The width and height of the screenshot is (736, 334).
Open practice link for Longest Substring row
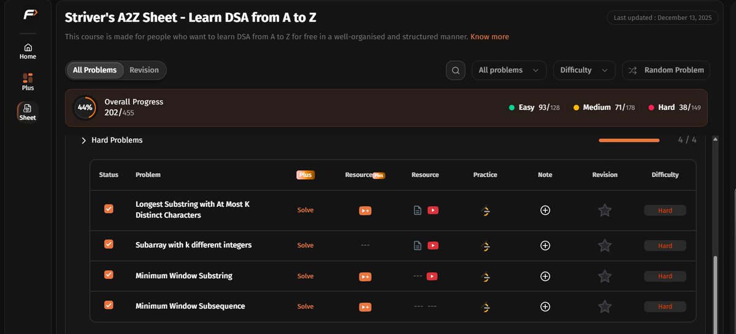(x=485, y=211)
